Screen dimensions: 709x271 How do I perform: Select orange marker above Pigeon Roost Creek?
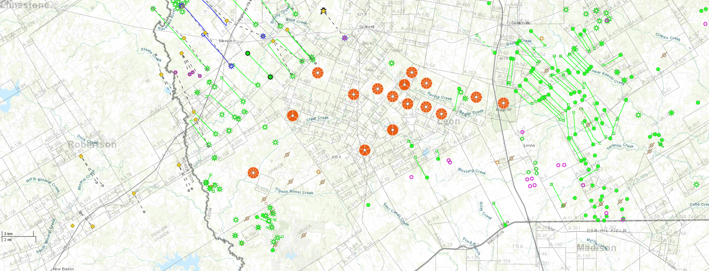[253, 173]
